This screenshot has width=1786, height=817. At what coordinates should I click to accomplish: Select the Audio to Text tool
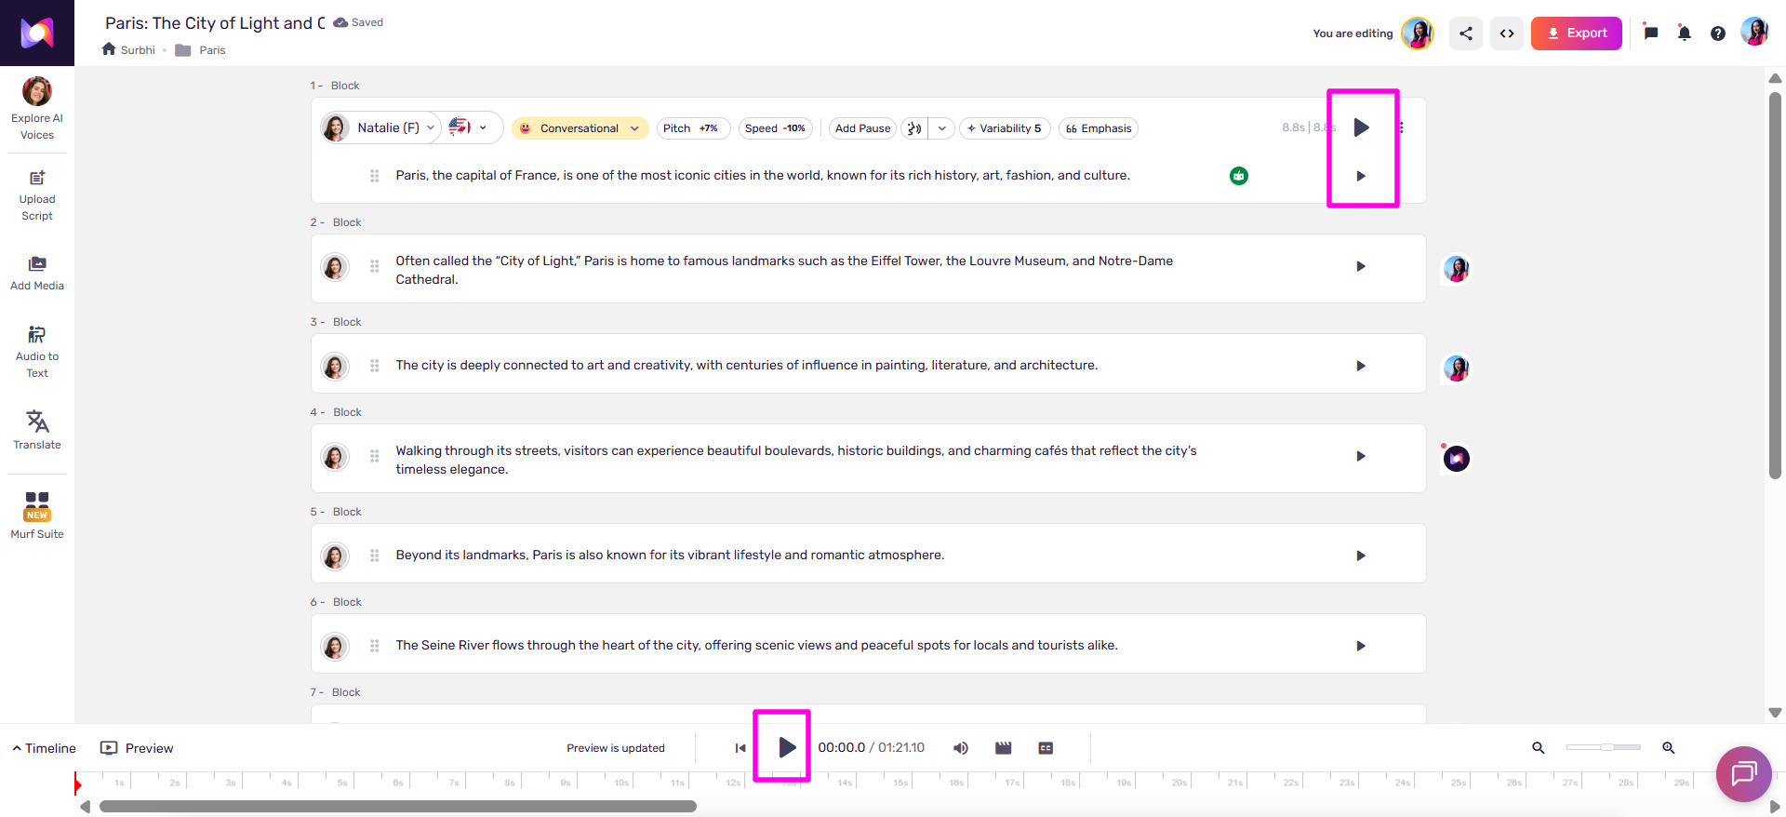pos(37,352)
